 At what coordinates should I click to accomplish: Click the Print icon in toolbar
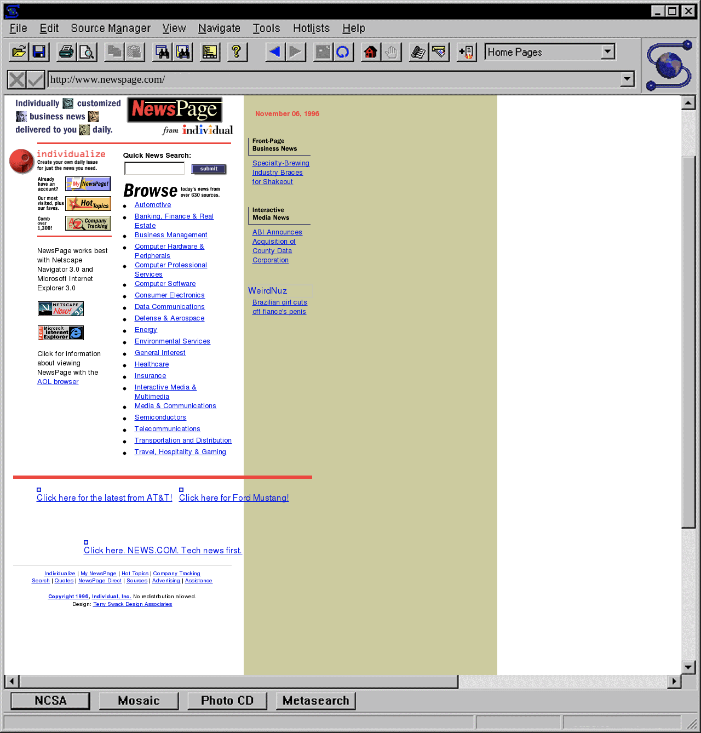(66, 52)
